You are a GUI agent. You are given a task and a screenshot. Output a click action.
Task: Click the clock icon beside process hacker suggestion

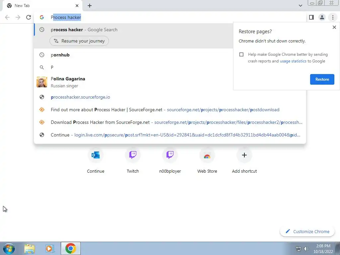point(42,30)
